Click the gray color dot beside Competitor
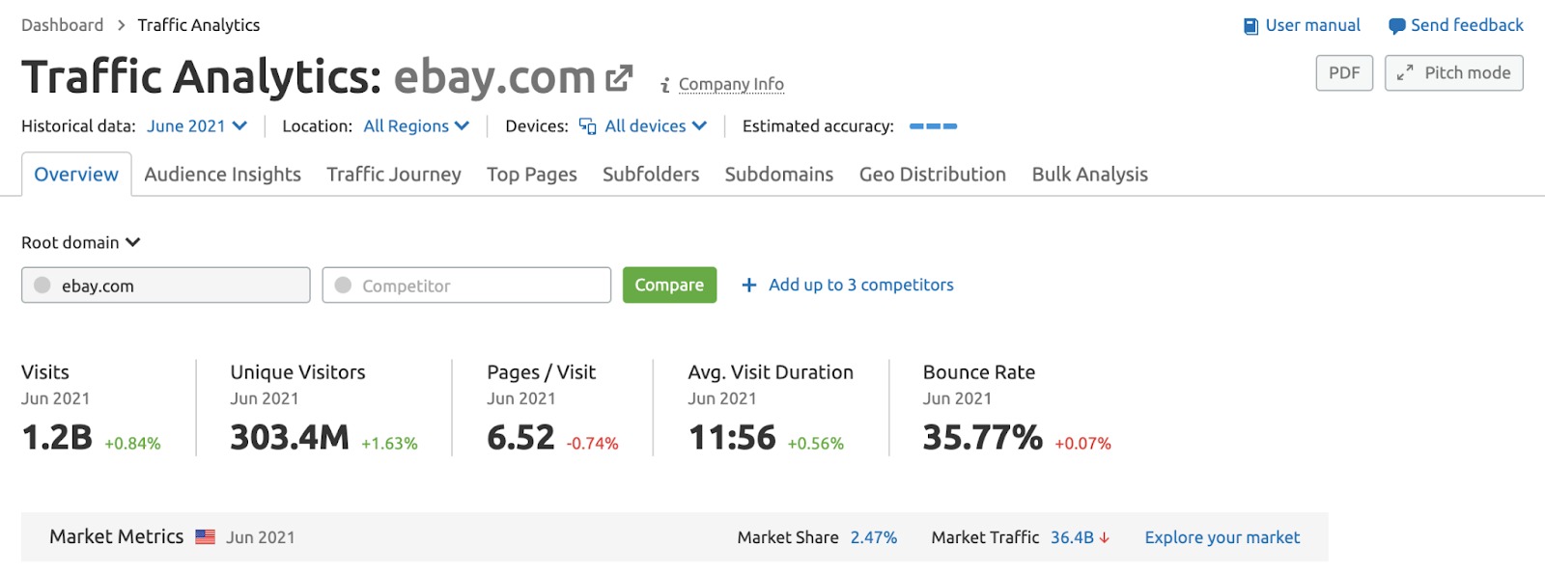 pyautogui.click(x=343, y=285)
